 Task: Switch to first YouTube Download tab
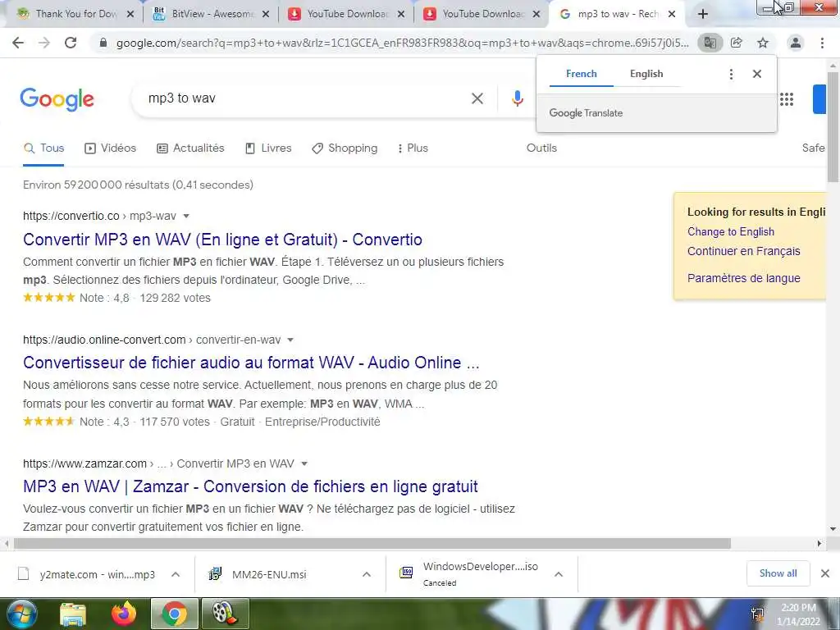pos(347,14)
